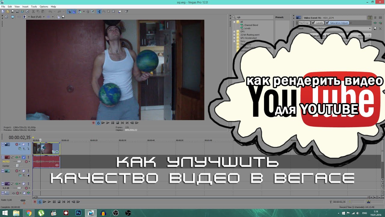Collapse the All folder in plug-in tree
385x217 pixels.
(234, 22)
